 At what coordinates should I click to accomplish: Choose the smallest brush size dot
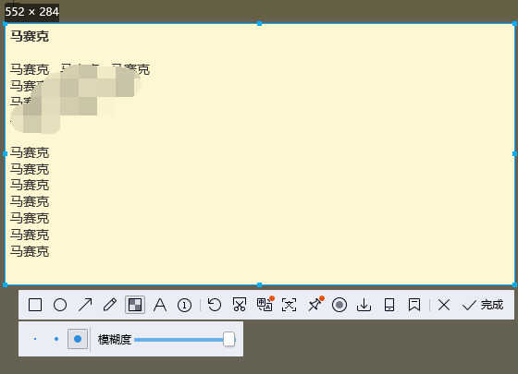[x=35, y=339]
